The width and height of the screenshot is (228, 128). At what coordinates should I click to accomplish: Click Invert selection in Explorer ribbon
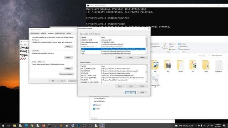[184, 49]
